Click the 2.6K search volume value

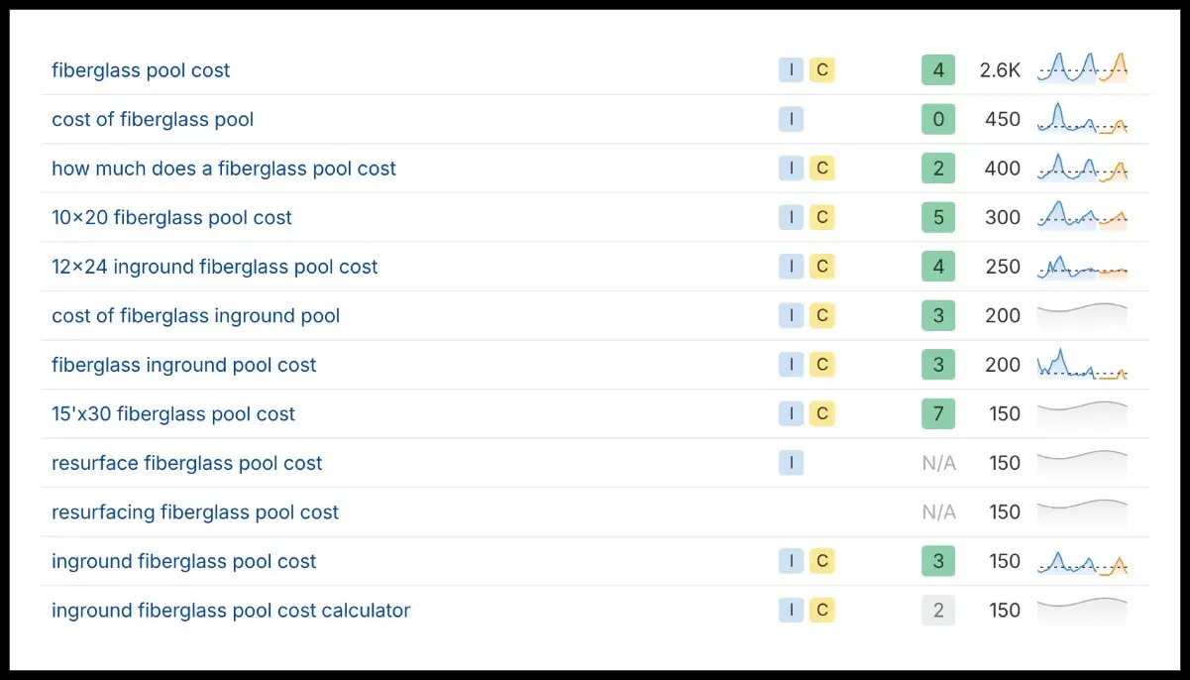click(x=999, y=70)
